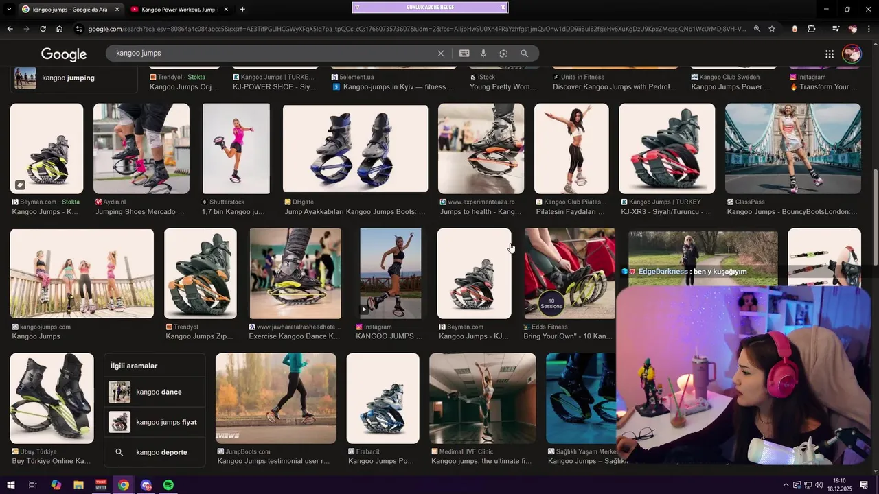Click the www.experimenteaza.ro source link
Screen dimensions: 879x494
(x=481, y=202)
